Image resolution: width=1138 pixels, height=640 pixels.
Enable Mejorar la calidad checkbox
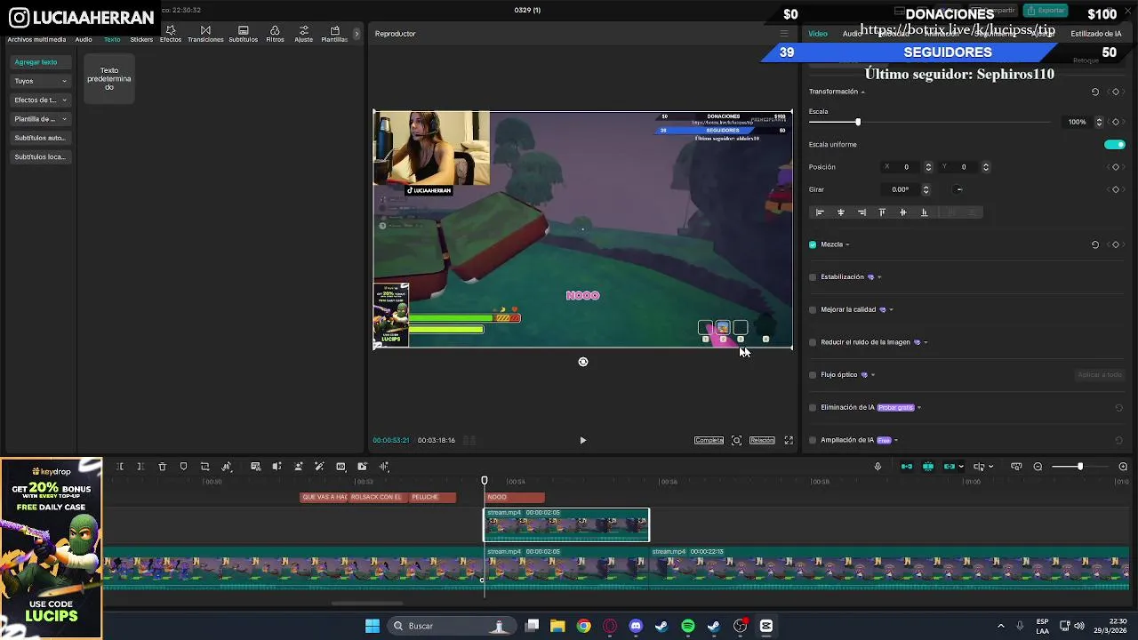tap(813, 309)
